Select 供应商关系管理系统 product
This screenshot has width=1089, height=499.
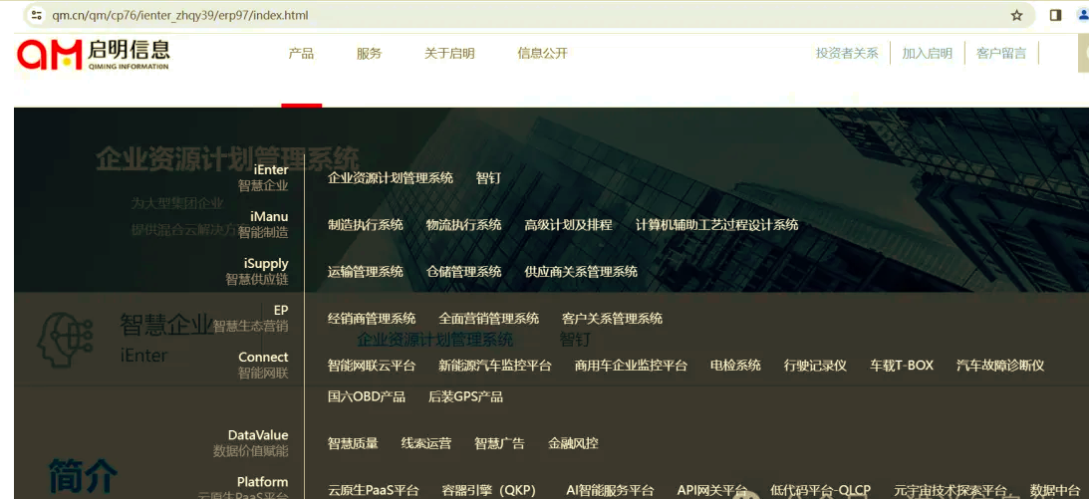581,272
